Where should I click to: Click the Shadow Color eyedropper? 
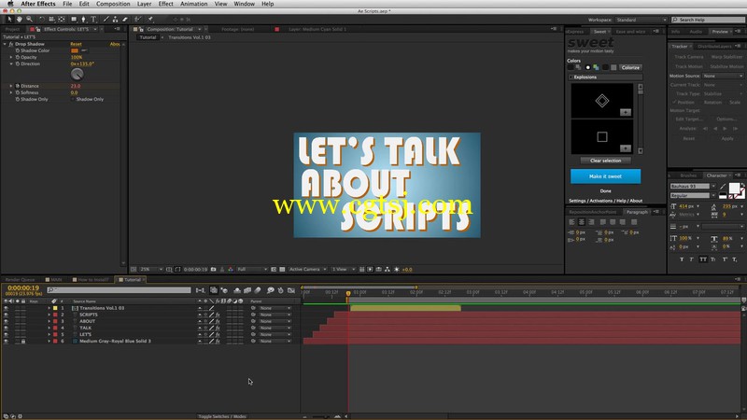pyautogui.click(x=84, y=50)
